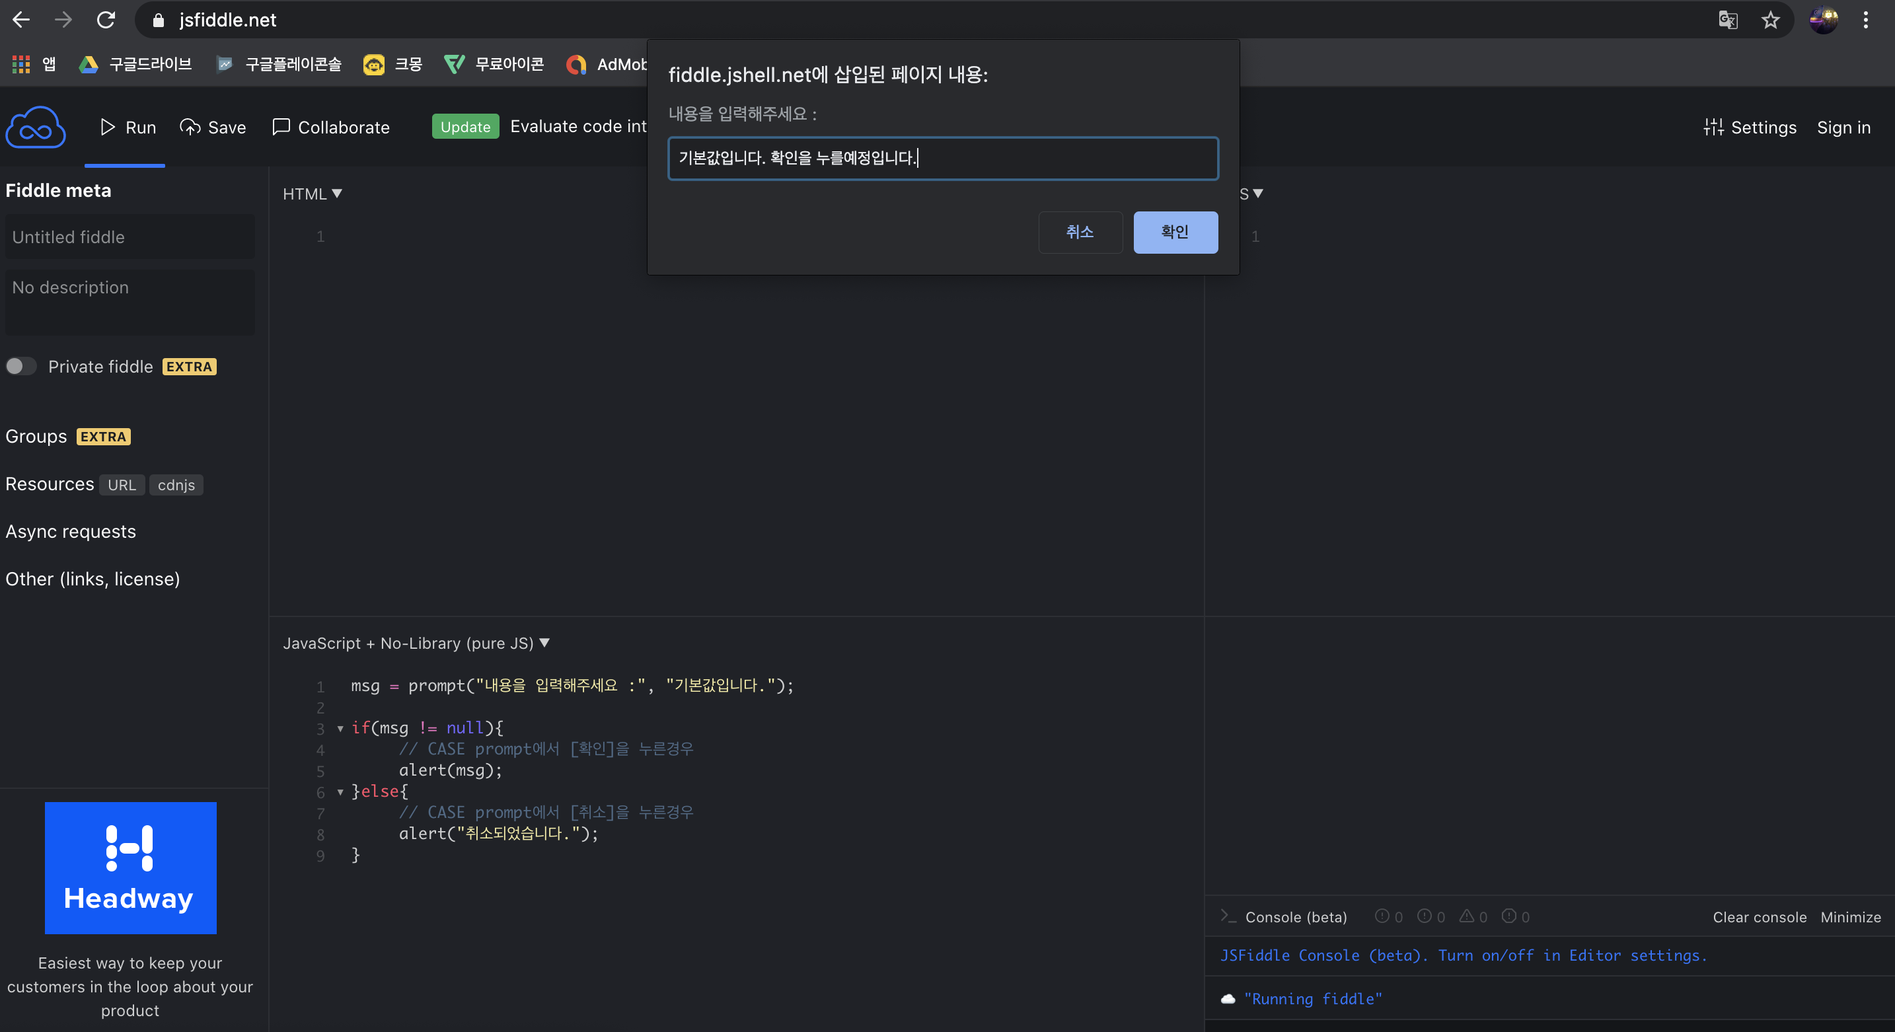
Task: Click Clear console link
Action: pyautogui.click(x=1759, y=916)
